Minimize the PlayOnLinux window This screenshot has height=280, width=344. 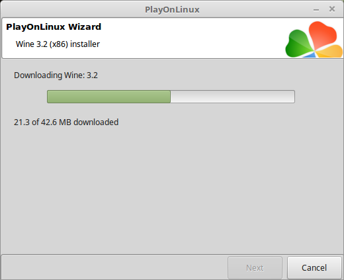[x=316, y=10]
